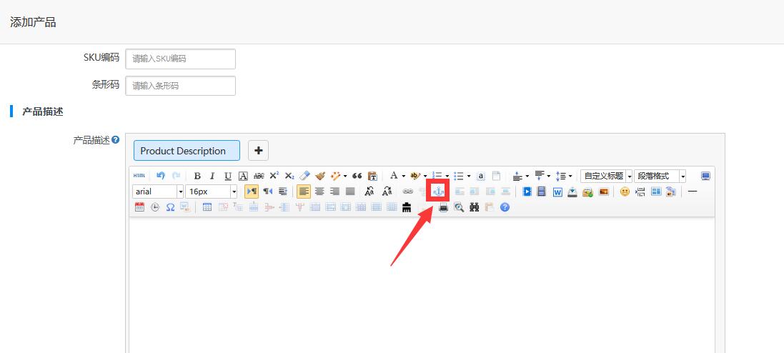Toggle bold formatting
Image resolution: width=784 pixels, height=353 pixels.
point(197,176)
